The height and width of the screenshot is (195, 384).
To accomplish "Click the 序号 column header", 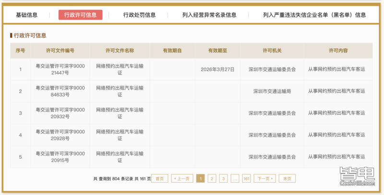I will (20, 51).
